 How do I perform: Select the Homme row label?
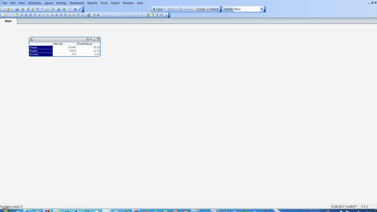pyautogui.click(x=41, y=51)
